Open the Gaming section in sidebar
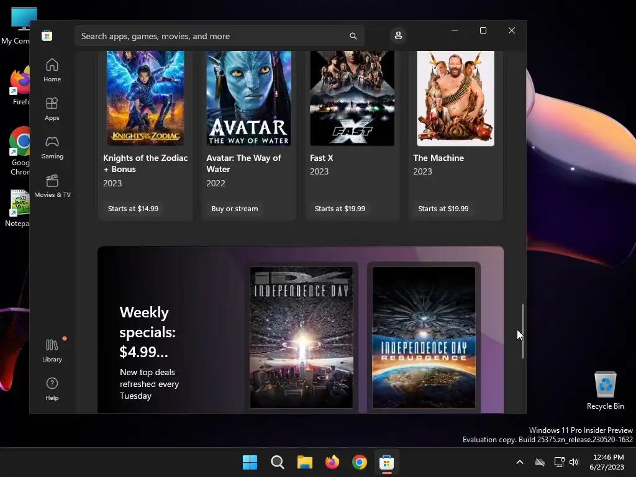636x477 pixels. [52, 147]
